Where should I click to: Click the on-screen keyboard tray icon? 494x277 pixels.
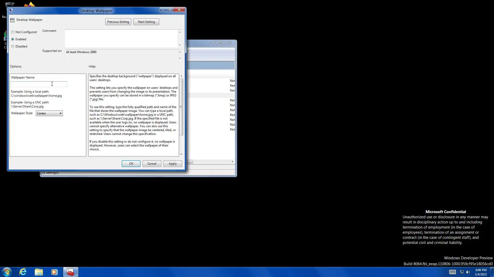452,272
